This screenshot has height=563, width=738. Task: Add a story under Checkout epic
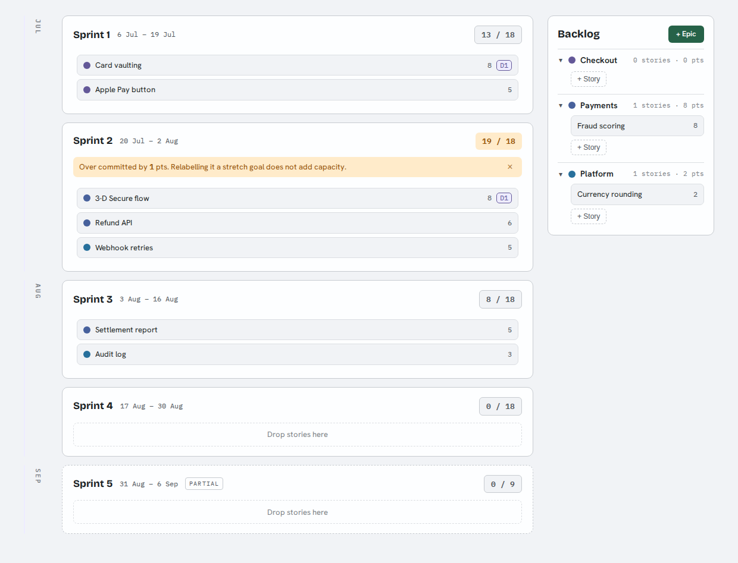click(589, 79)
